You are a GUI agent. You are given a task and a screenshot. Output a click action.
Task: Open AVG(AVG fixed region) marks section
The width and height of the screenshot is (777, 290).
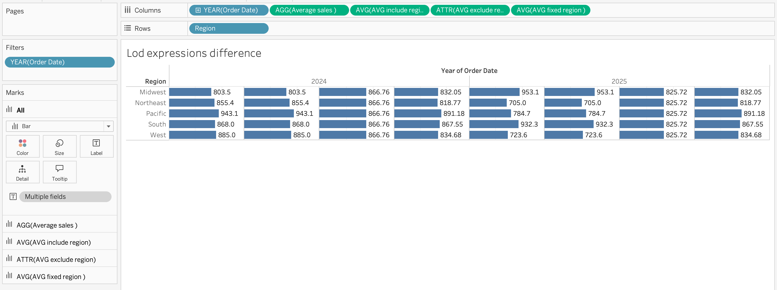[51, 277]
